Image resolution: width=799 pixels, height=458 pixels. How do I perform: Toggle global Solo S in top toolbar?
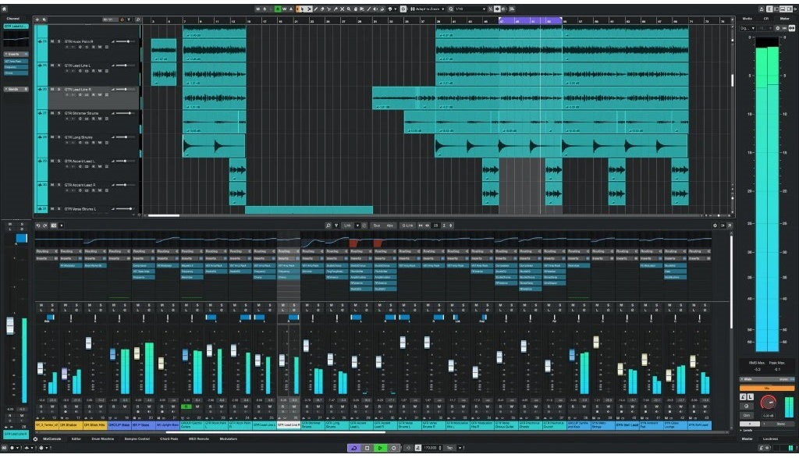pyautogui.click(x=265, y=9)
